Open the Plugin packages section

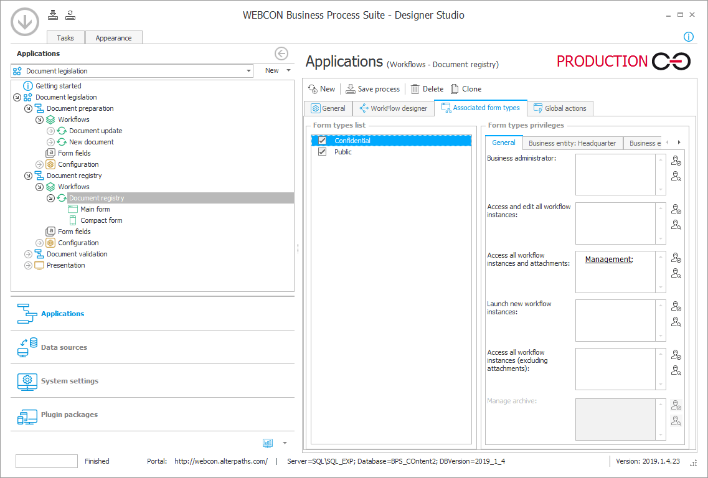152,415
